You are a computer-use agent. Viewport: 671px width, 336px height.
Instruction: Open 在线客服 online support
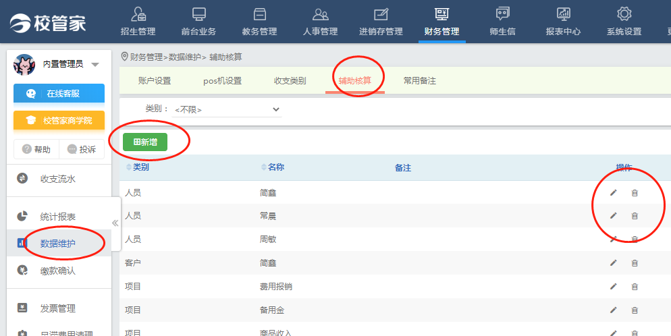(x=59, y=94)
